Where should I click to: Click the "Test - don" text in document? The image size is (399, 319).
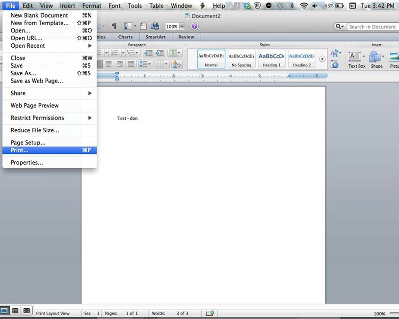[128, 118]
